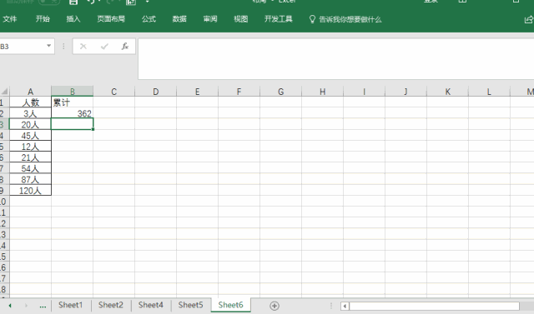Click cell containing 21人
534x314 pixels.
[x=30, y=157]
